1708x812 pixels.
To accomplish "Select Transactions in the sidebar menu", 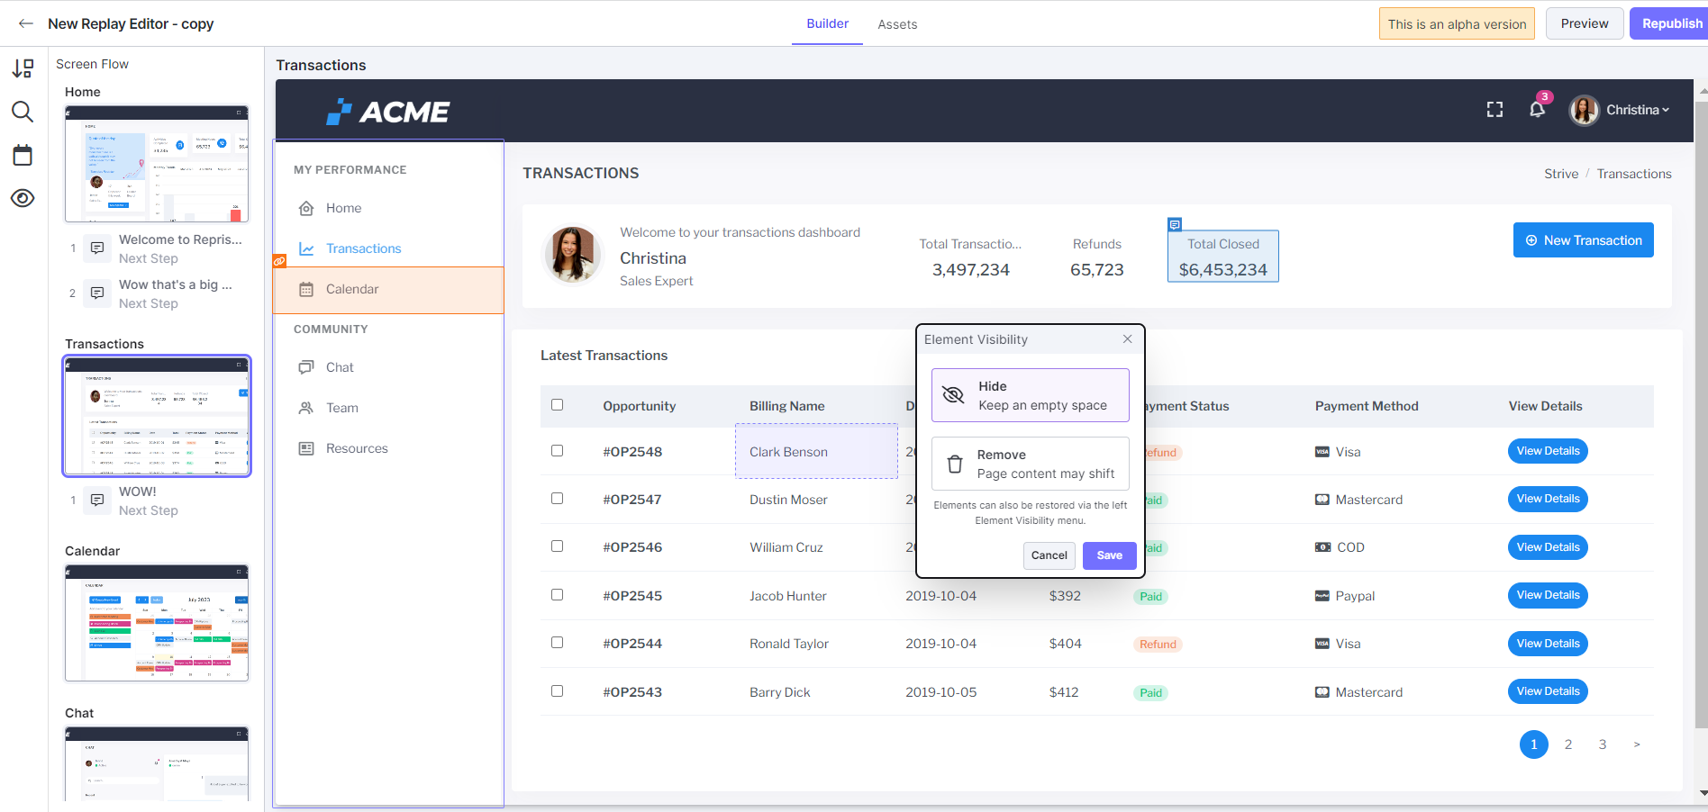I will click(363, 248).
